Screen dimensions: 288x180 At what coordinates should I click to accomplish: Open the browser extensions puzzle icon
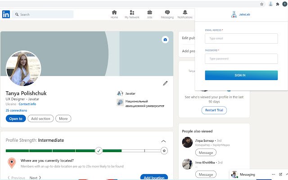pyautogui.click(x=278, y=4)
